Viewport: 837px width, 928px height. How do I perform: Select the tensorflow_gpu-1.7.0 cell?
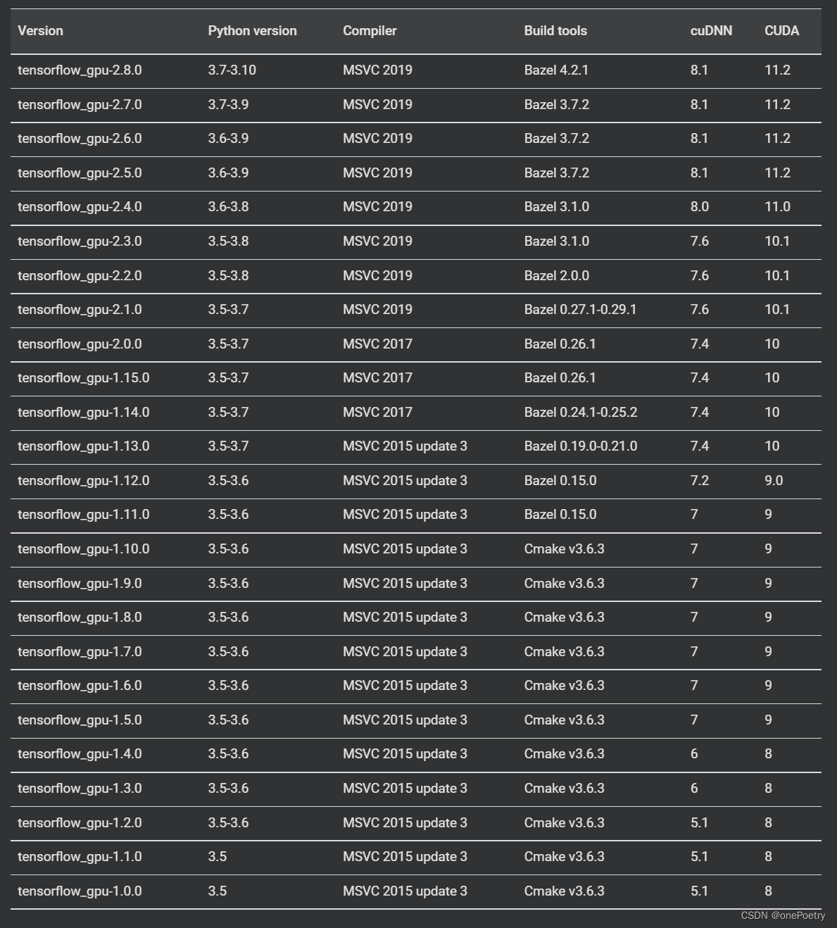[x=80, y=652]
